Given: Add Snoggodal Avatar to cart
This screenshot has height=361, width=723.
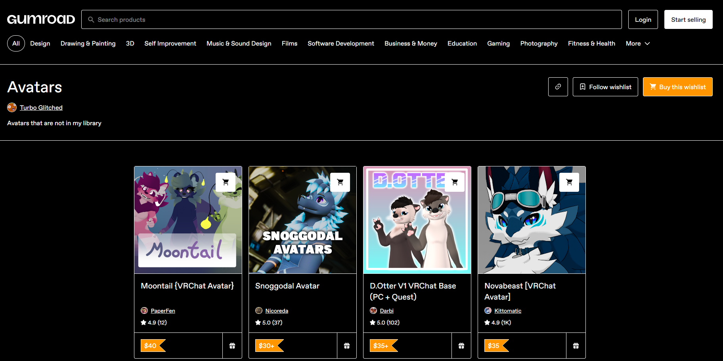Looking at the screenshot, I should pos(340,182).
